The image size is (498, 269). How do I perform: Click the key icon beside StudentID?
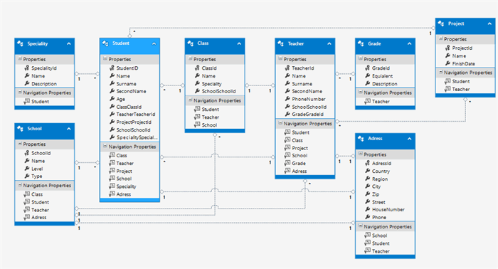tap(112, 68)
